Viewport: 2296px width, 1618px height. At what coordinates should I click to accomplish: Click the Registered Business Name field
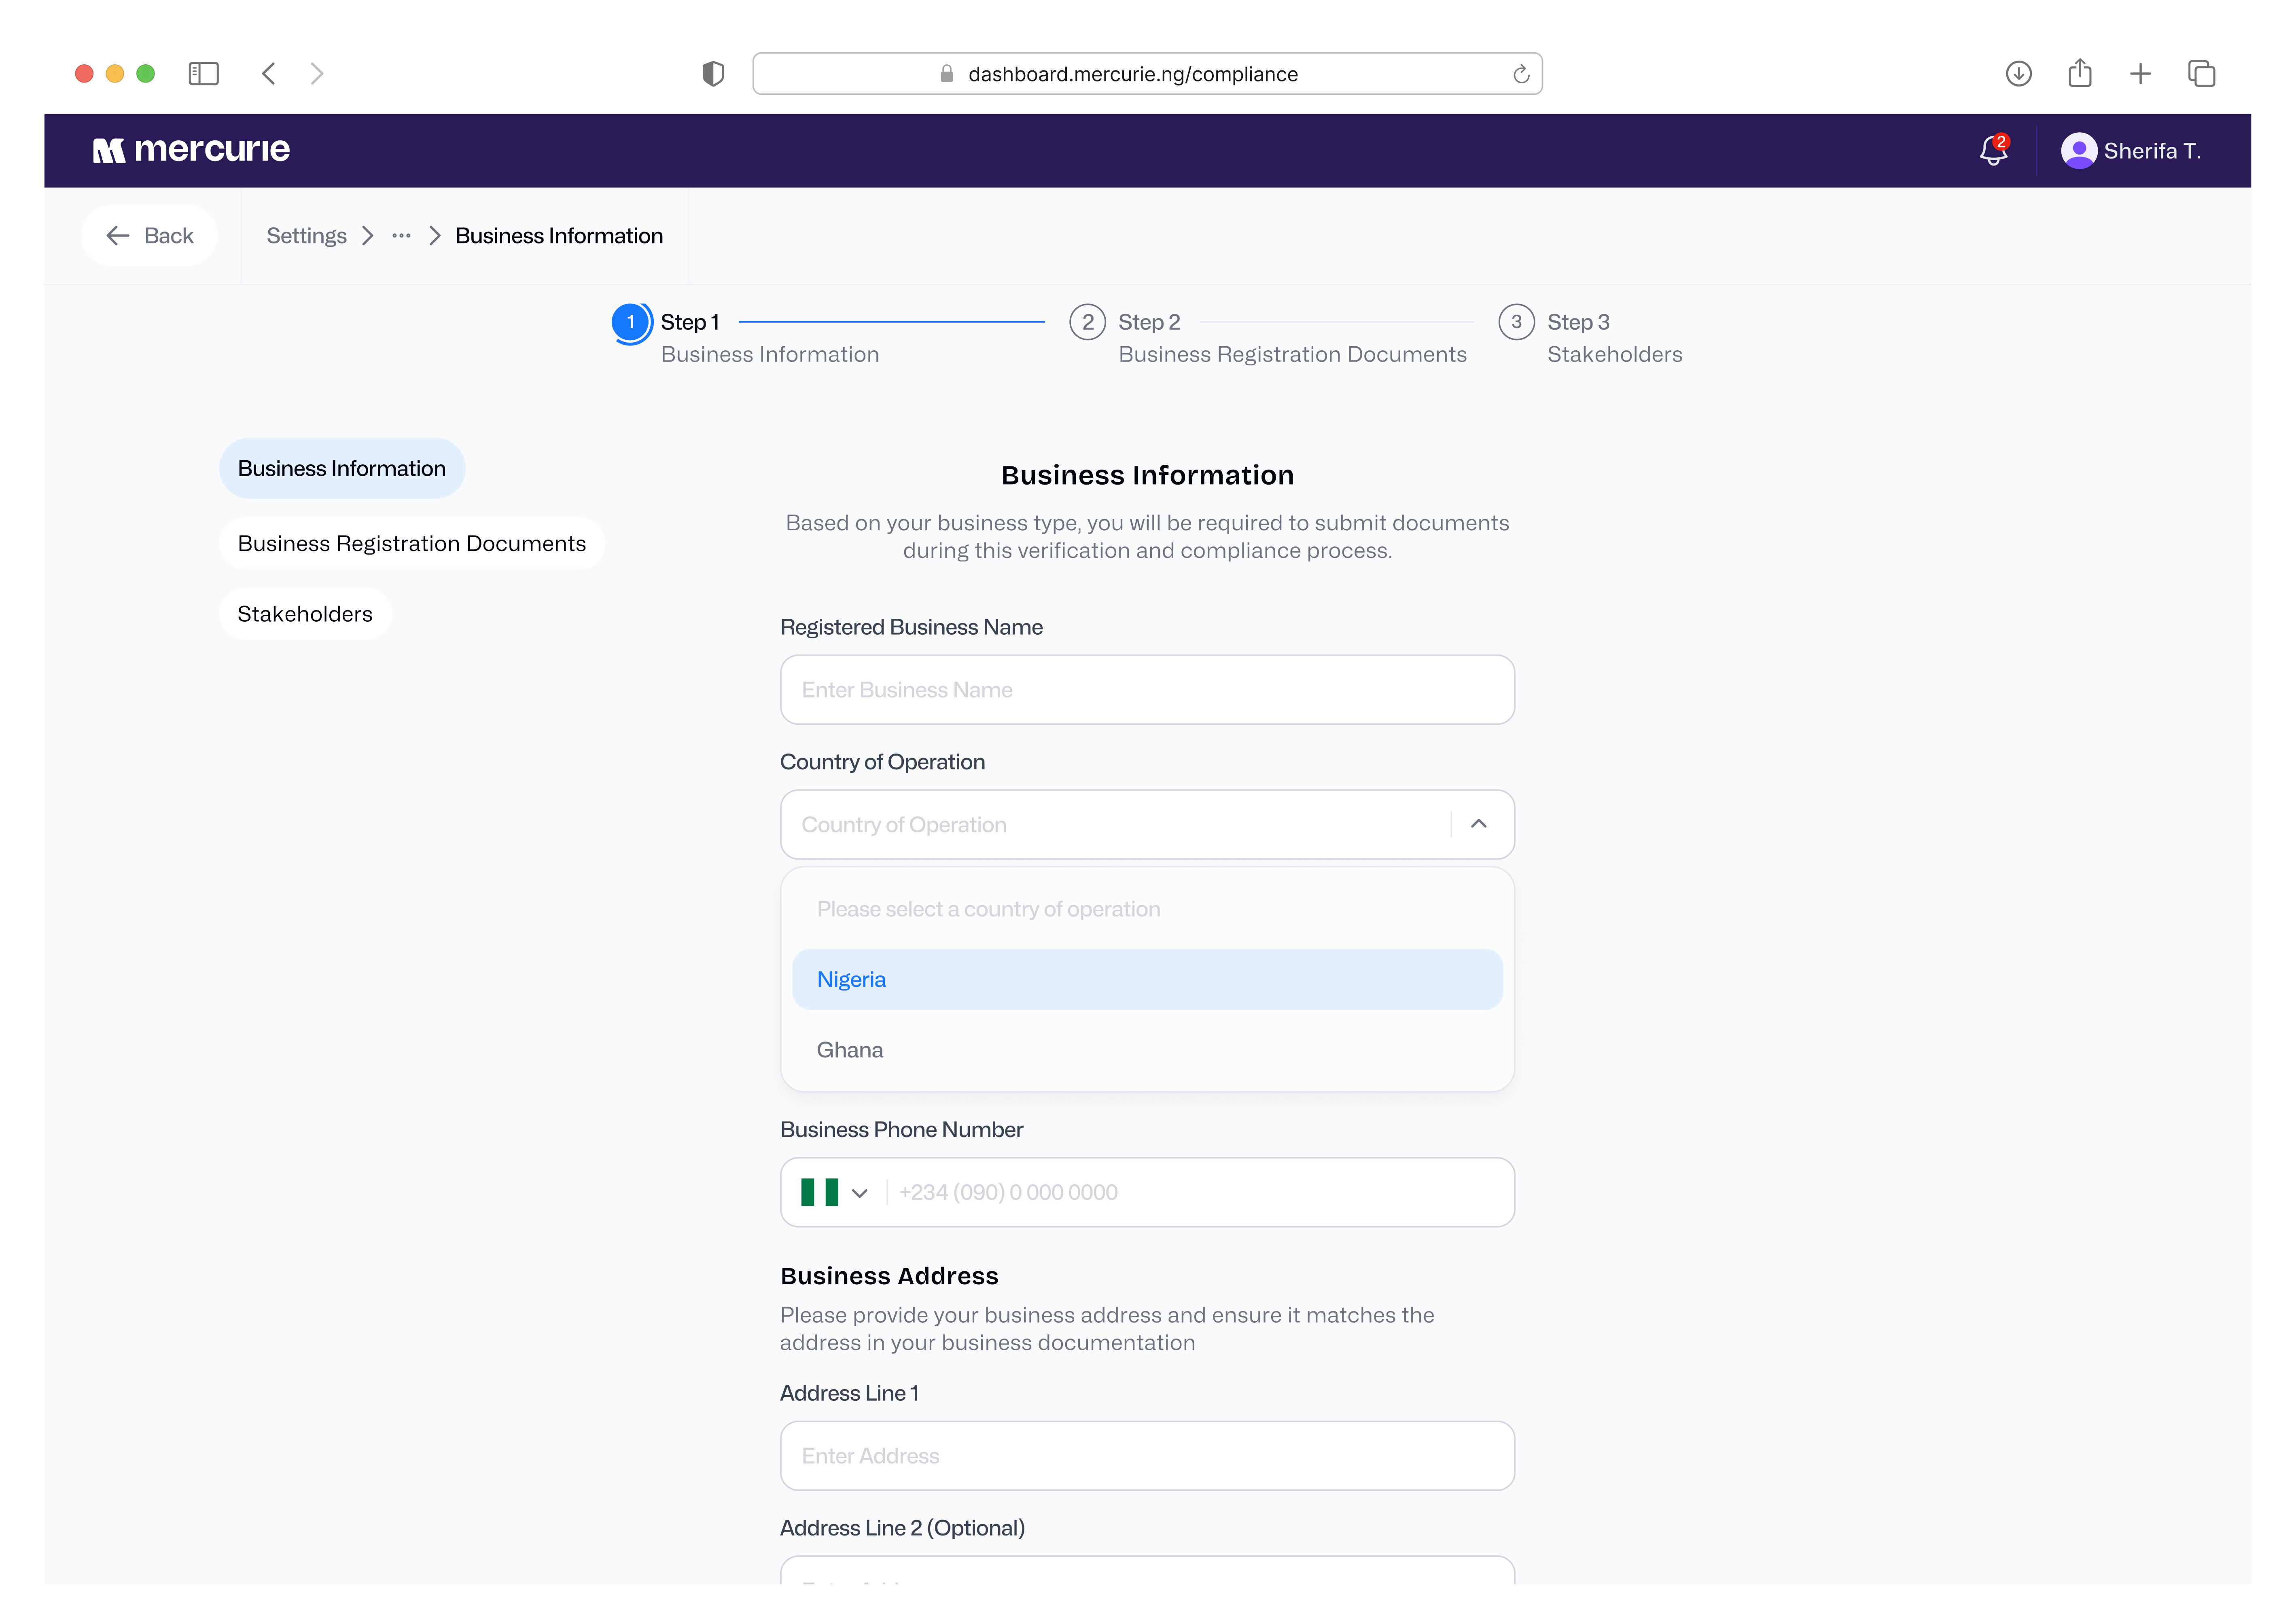pos(1147,690)
